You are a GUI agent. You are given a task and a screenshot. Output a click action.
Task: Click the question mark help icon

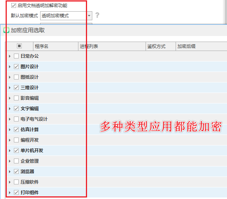coord(97,15)
